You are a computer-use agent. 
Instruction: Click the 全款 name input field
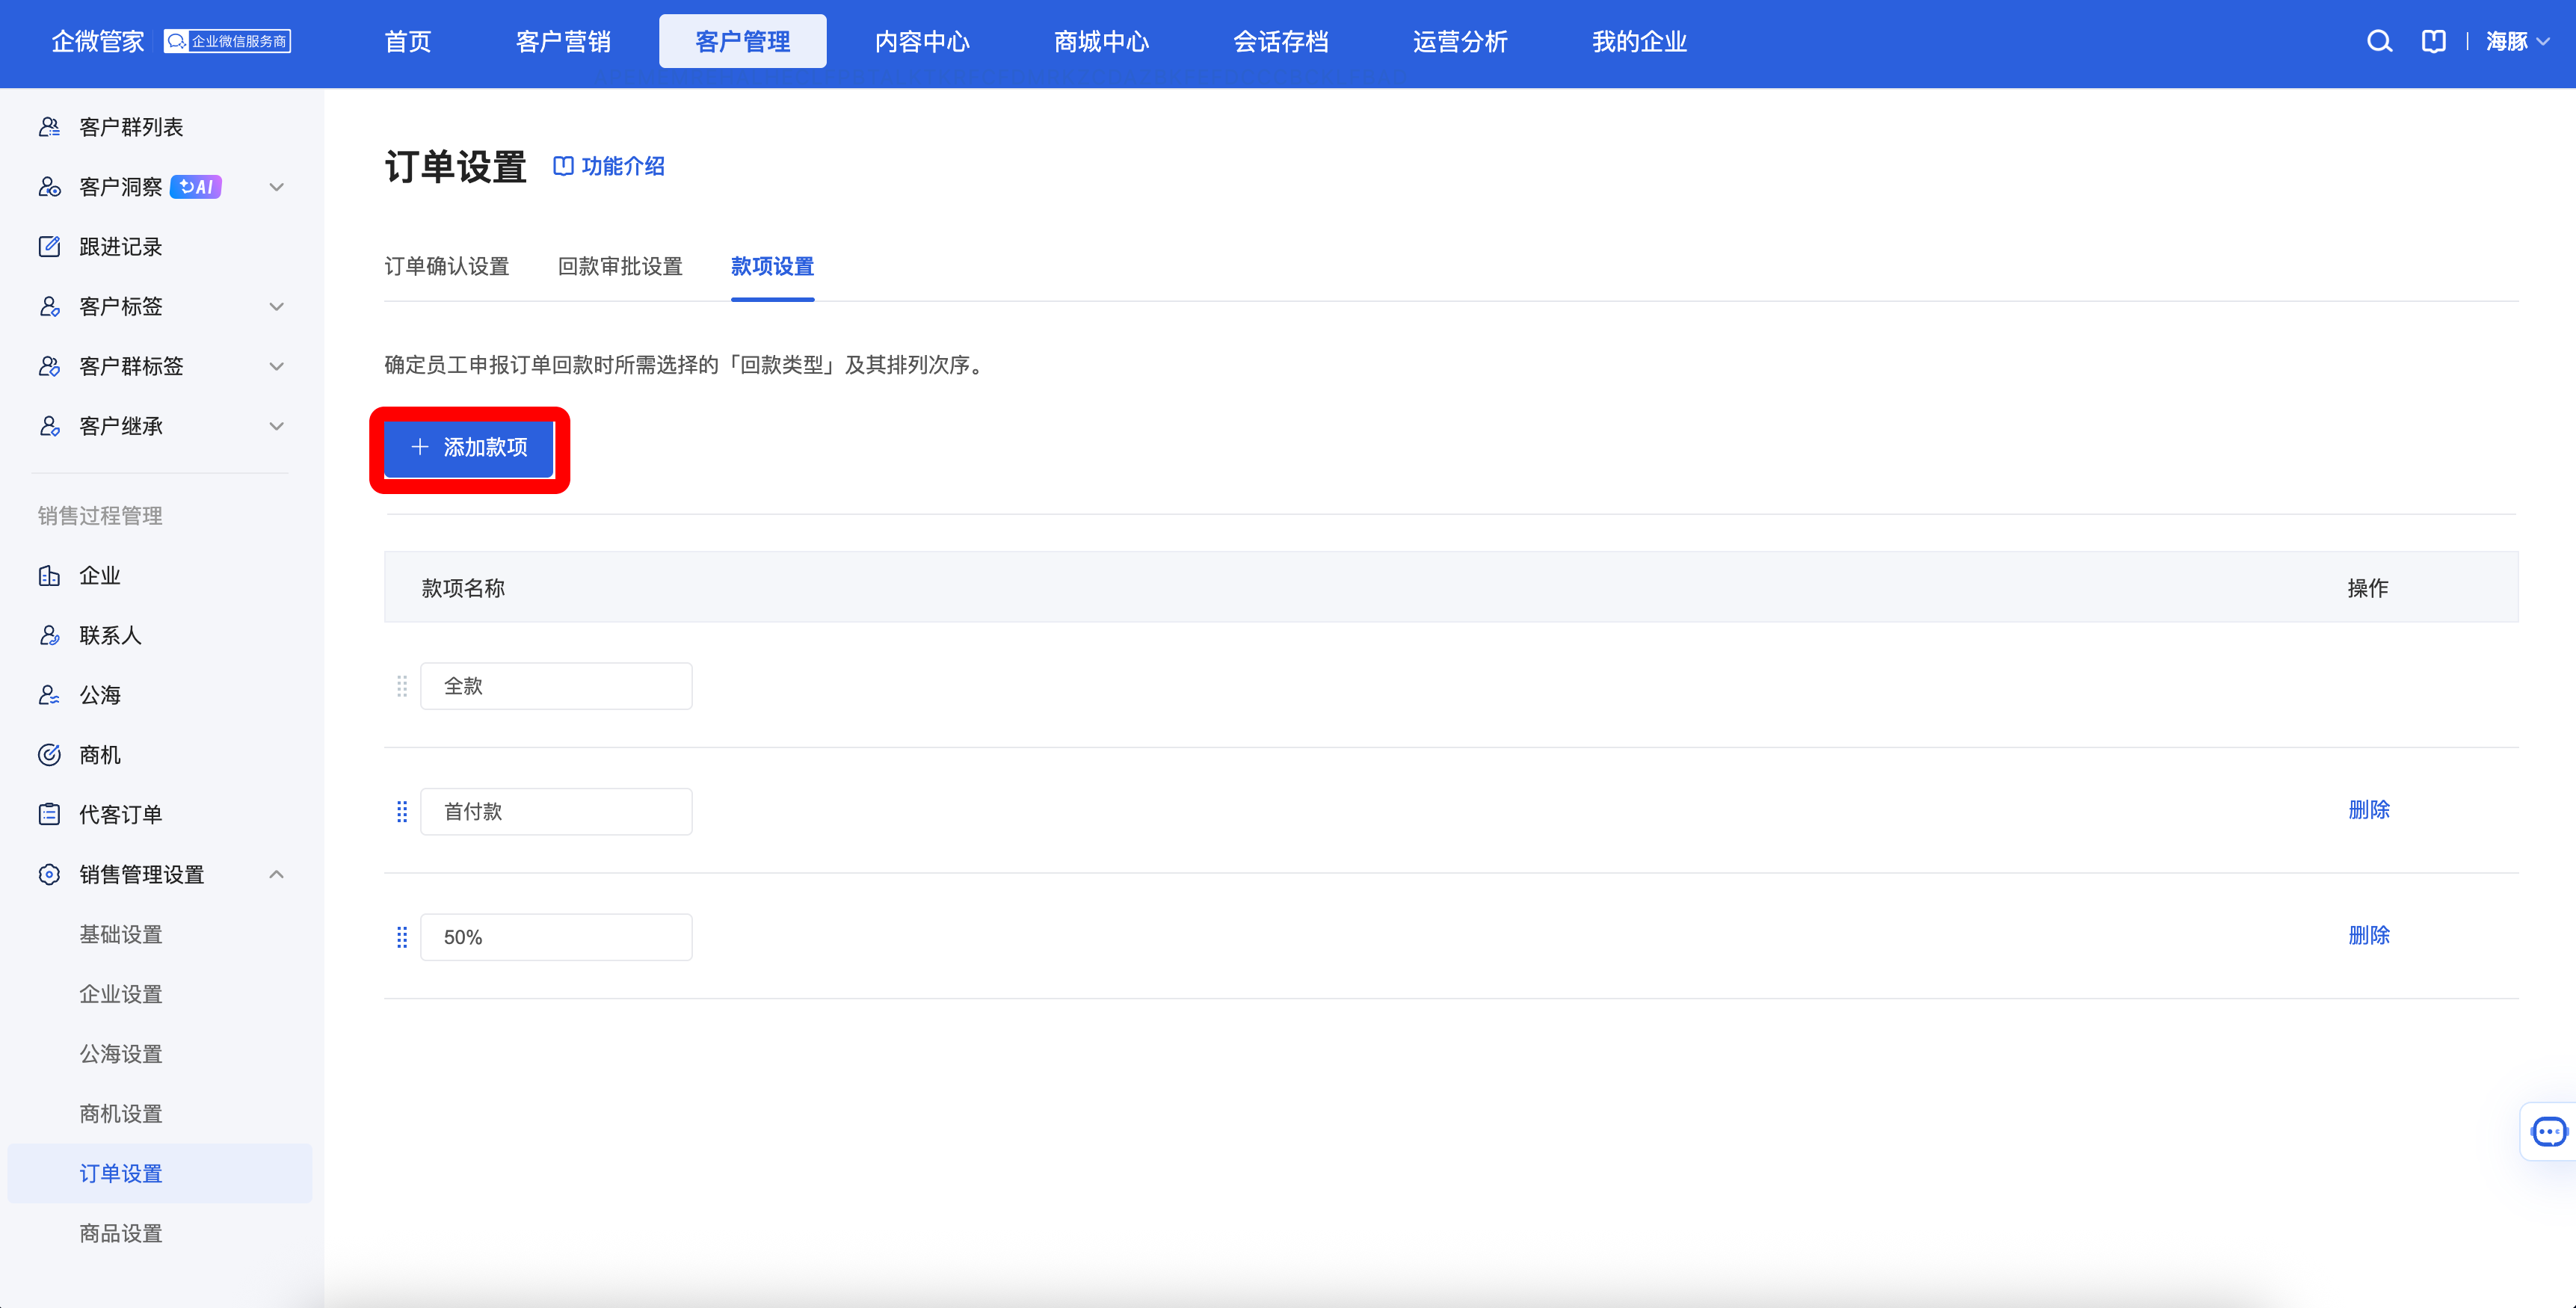pyautogui.click(x=556, y=686)
